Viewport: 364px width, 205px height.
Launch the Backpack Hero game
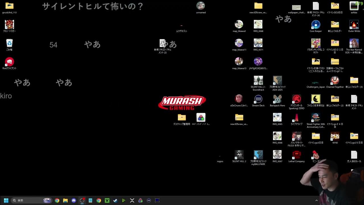[277, 99]
